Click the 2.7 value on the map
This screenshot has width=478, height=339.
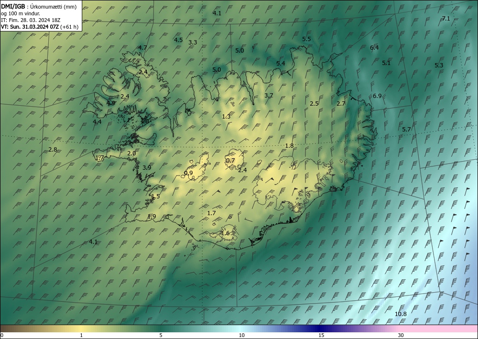coord(341,104)
